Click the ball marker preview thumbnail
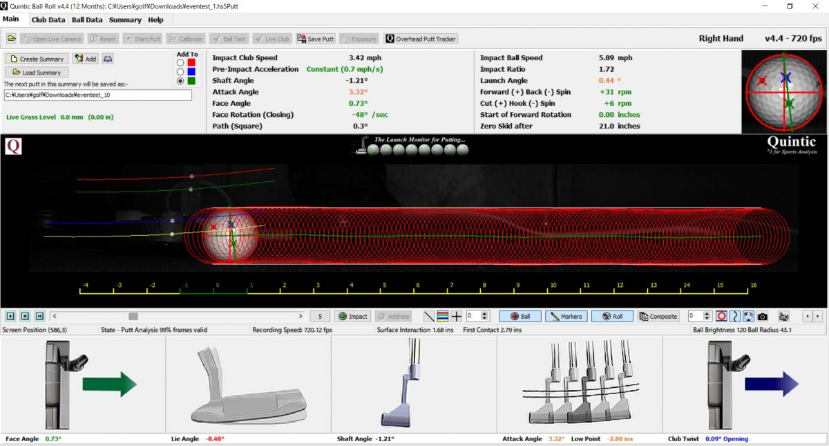Screen dimensions: 829x446 [x=785, y=92]
